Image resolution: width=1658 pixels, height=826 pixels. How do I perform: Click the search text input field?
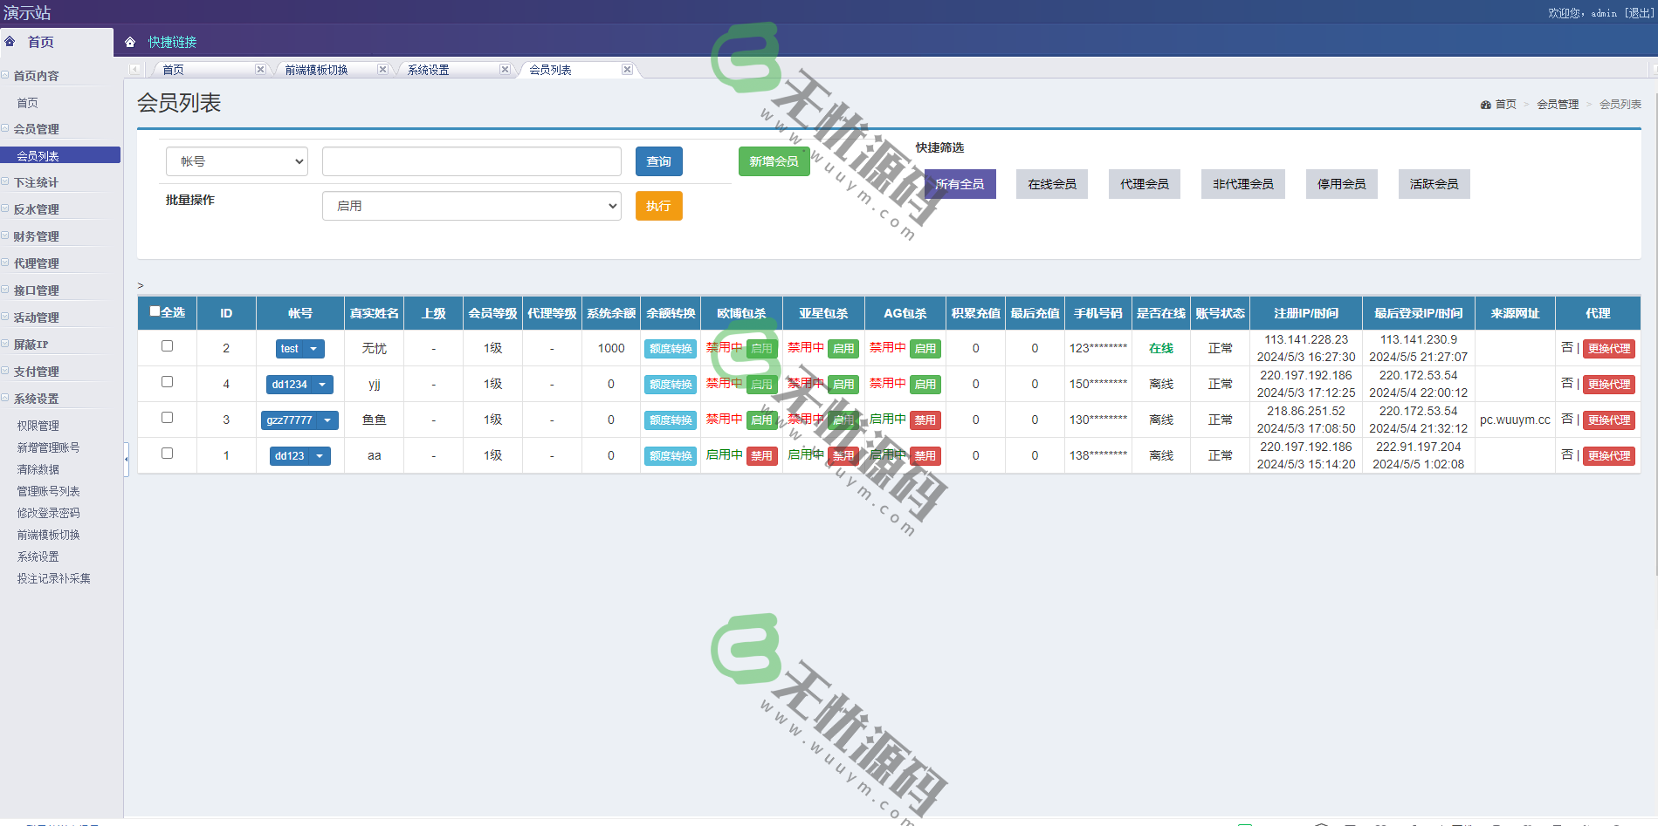pos(471,161)
